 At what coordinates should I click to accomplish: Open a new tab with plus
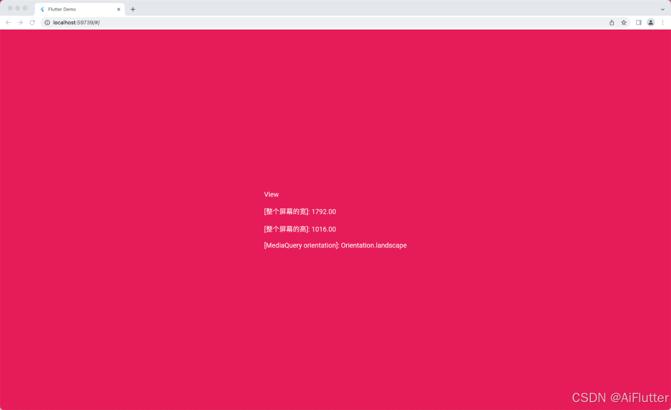pos(133,9)
